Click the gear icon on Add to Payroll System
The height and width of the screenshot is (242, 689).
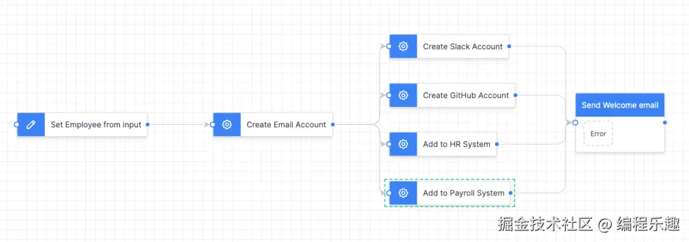click(403, 193)
